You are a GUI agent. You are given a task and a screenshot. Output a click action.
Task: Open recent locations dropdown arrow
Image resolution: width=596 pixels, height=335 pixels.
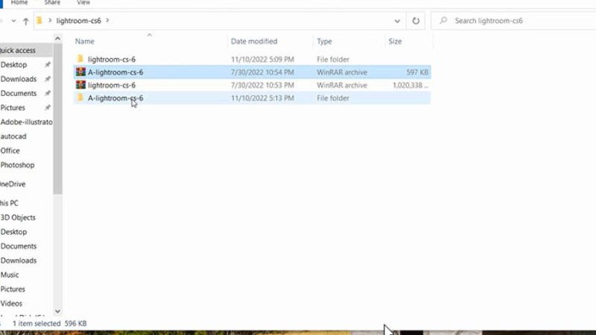click(13, 21)
